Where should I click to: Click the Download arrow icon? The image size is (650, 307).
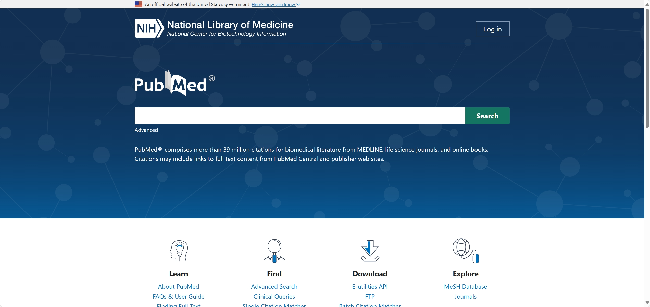[x=370, y=251]
